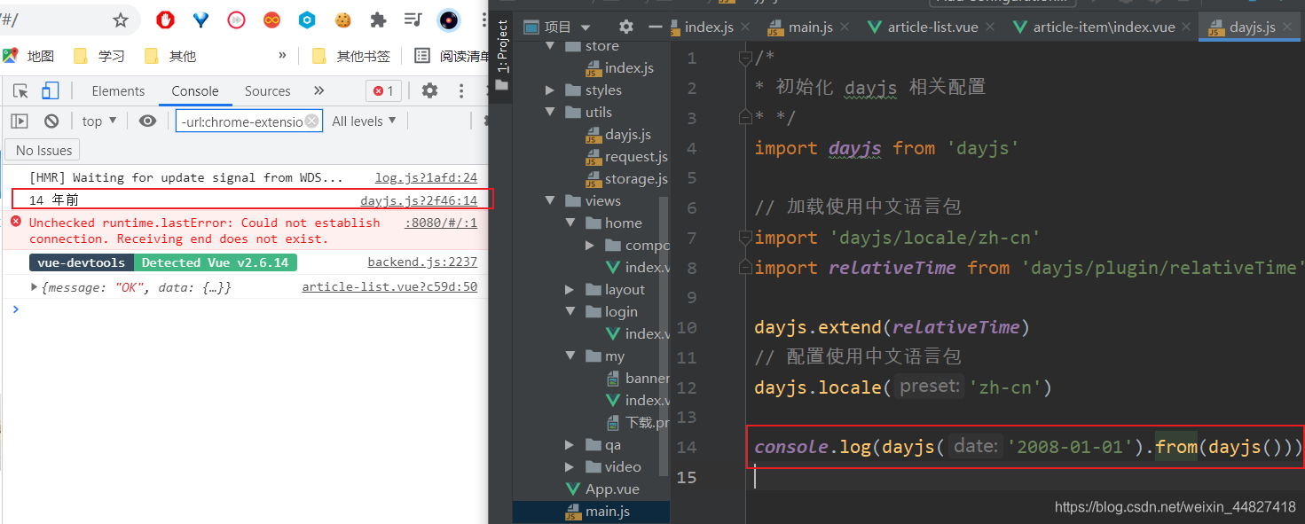Screen dimensions: 1305x524
Task: Clear the console filter text
Action: coord(312,121)
